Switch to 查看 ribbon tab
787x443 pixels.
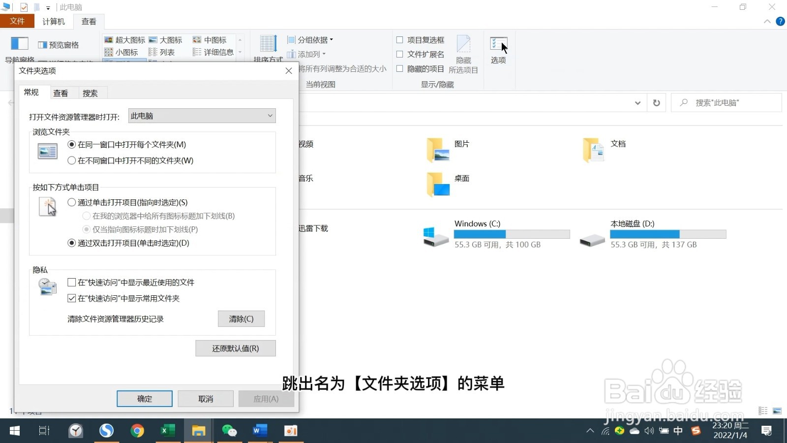click(89, 21)
